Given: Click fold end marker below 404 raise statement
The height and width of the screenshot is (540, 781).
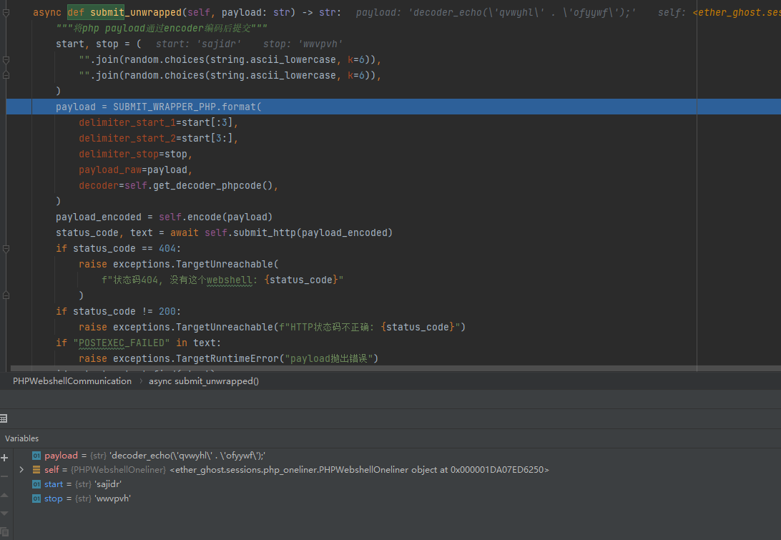Looking at the screenshot, I should (6, 295).
